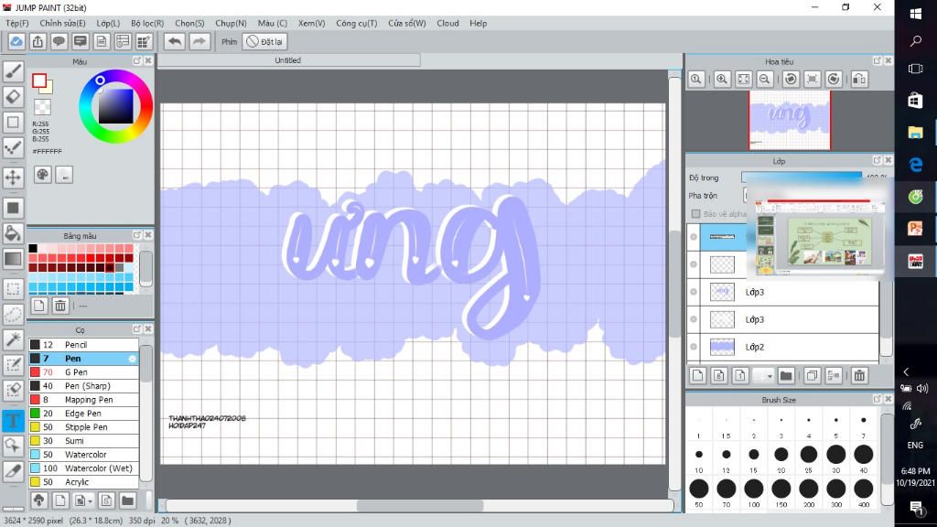Open the add-layer-type dropdown arrow

[x=769, y=376]
